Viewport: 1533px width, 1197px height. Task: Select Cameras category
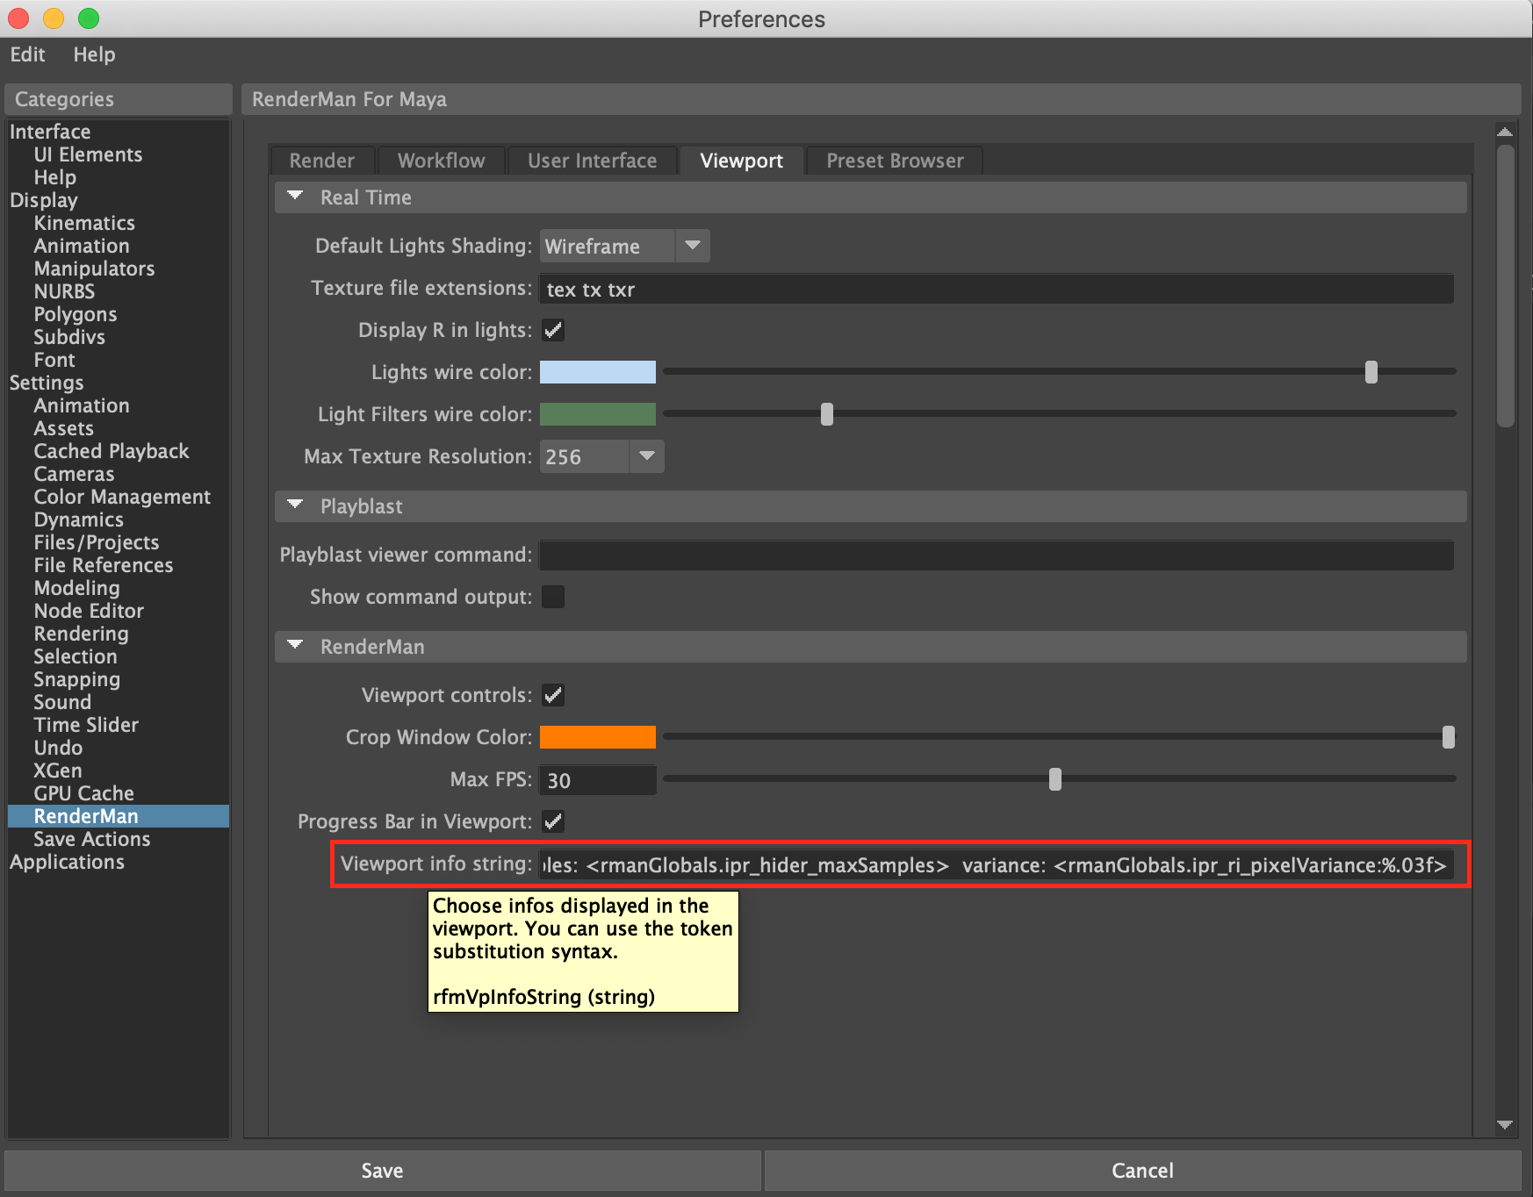[75, 474]
